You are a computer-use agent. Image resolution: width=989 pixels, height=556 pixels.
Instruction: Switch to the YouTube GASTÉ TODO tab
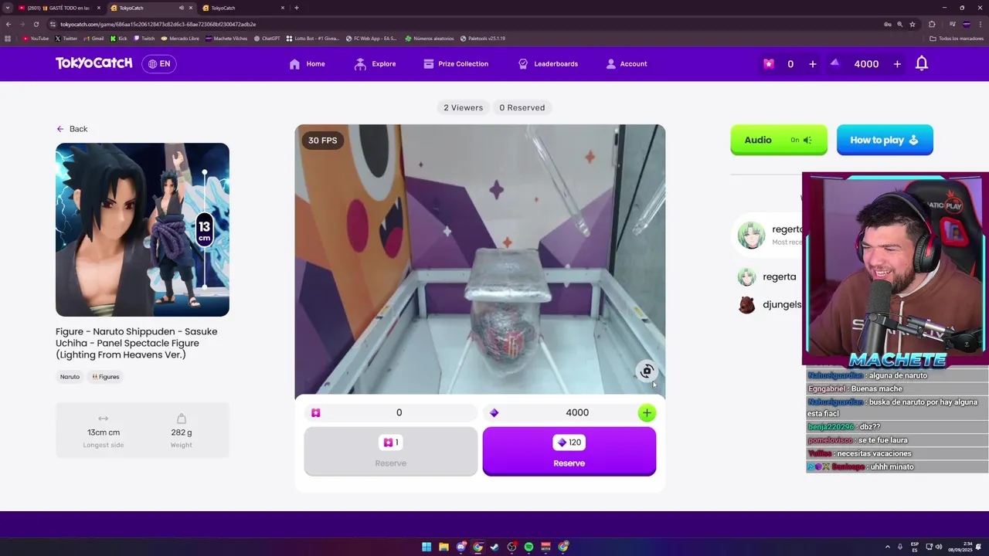[x=58, y=8]
